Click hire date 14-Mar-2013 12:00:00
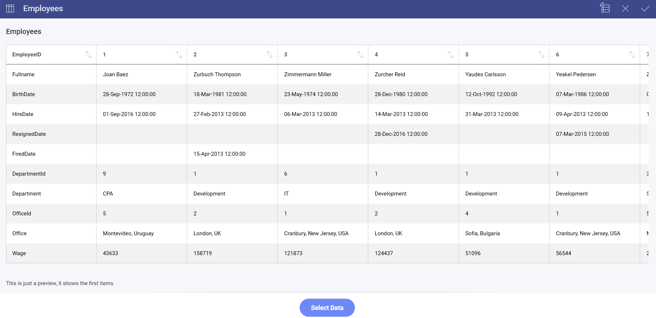656x318 pixels. click(401, 114)
